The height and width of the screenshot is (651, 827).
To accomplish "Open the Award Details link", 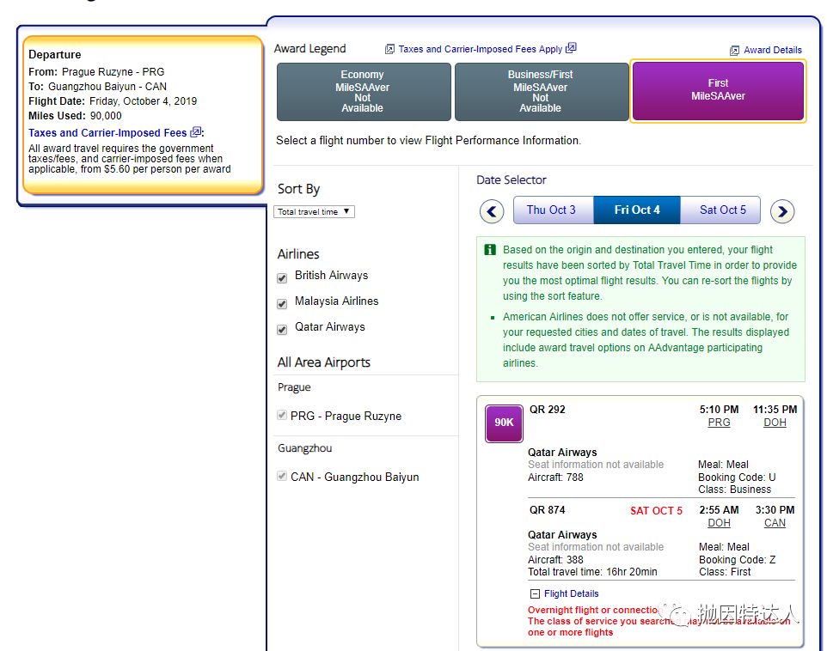I will (773, 50).
